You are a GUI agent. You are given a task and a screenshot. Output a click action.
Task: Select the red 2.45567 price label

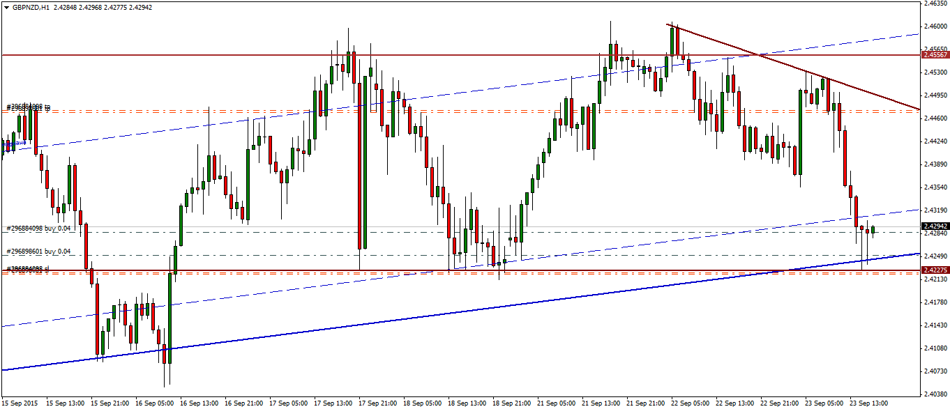point(935,54)
